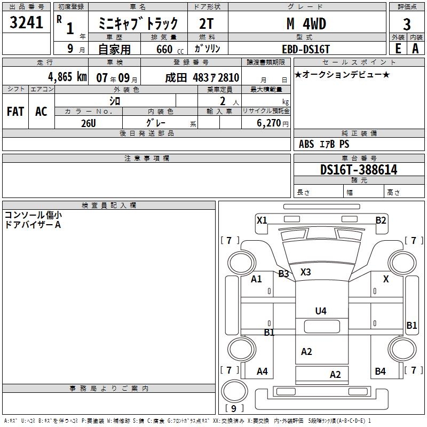Image resolution: width=427 pixels, height=427 pixels.
Task: Click the 純正装備 header
Action: tap(359, 133)
